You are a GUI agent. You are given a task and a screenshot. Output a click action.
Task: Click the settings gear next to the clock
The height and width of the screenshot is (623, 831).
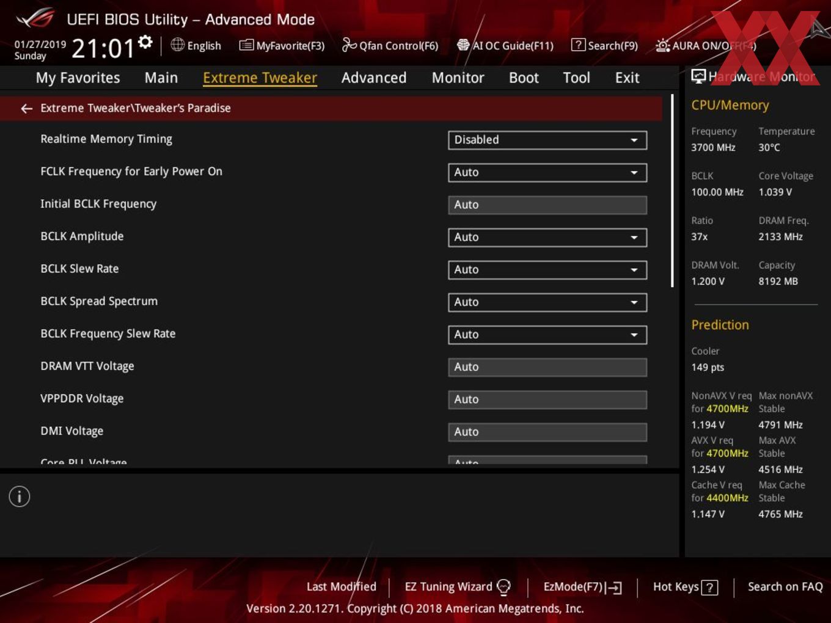[x=145, y=42]
